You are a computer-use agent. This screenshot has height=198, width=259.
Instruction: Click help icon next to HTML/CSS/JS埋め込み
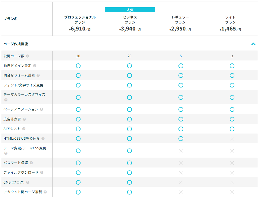tap(43, 139)
